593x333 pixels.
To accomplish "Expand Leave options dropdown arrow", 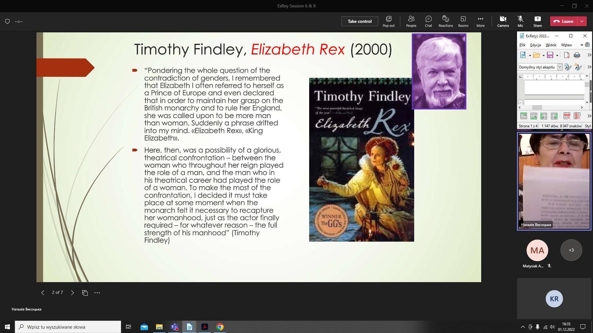I will coord(582,21).
